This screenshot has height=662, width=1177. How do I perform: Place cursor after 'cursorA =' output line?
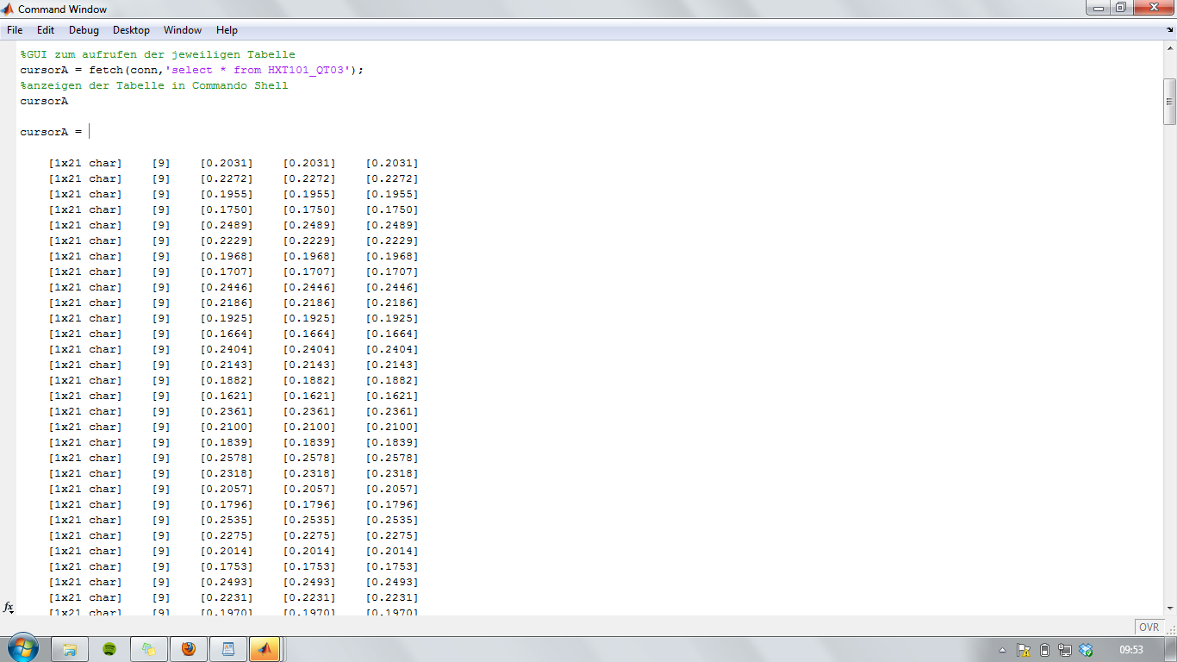[x=90, y=132]
